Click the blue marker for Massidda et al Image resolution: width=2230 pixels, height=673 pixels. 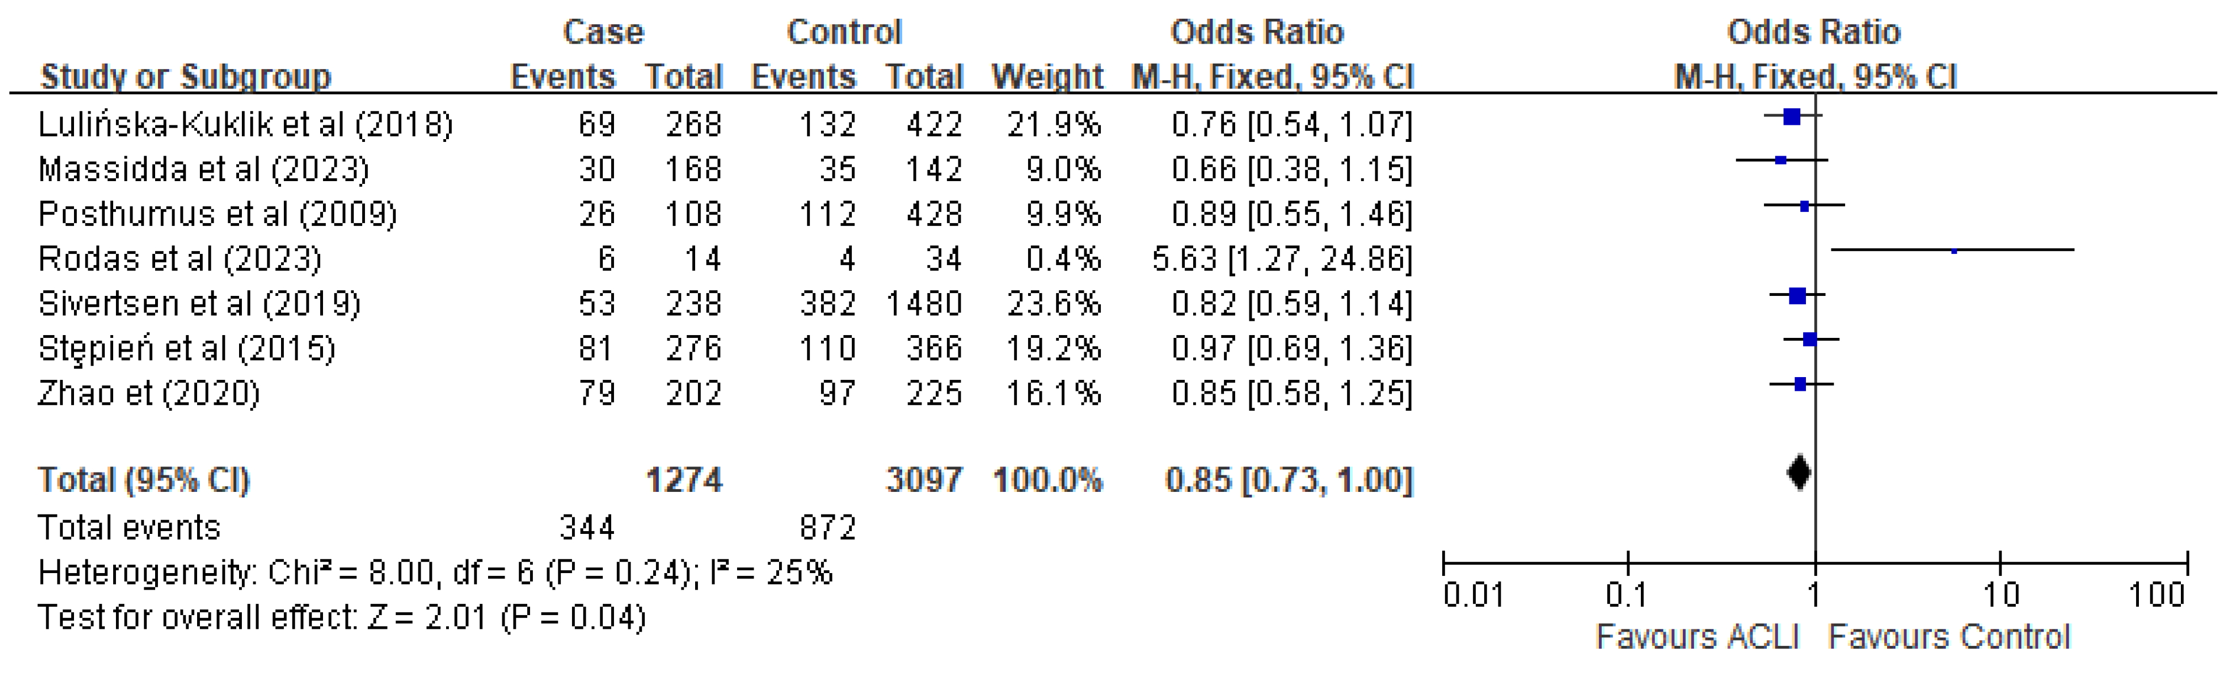[1781, 160]
